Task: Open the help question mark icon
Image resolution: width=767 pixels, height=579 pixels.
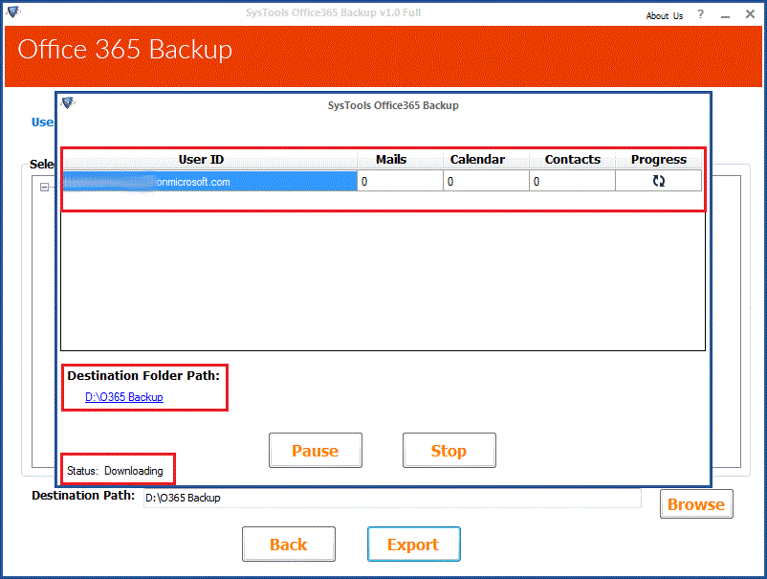Action: tap(700, 14)
